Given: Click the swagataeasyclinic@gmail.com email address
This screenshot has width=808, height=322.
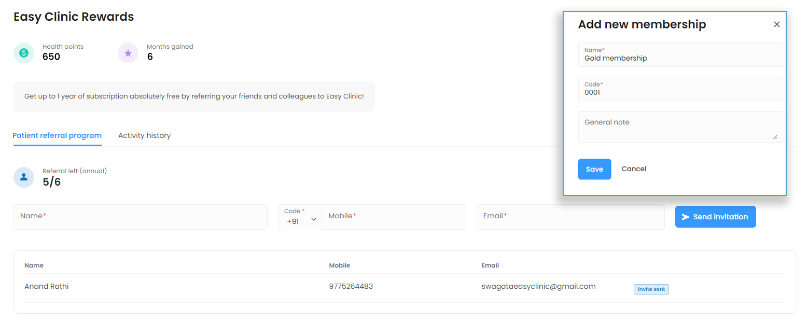Looking at the screenshot, I should (538, 286).
